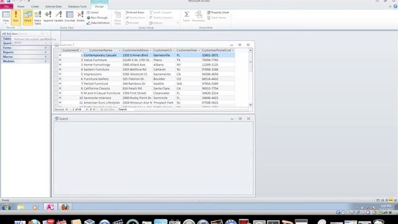
Task: Choose the Delete query type
Action: 80,17
